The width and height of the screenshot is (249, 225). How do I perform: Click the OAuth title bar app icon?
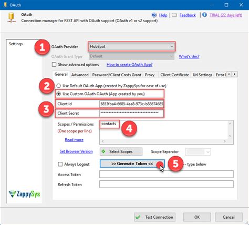click(5, 5)
